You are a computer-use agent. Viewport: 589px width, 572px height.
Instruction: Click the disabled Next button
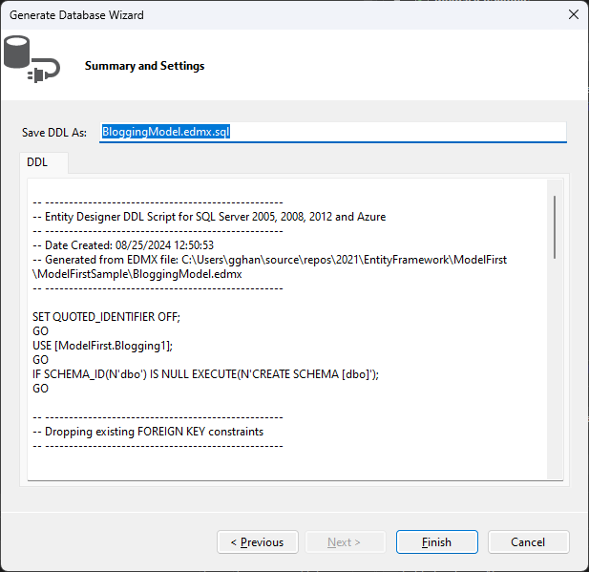pos(344,542)
